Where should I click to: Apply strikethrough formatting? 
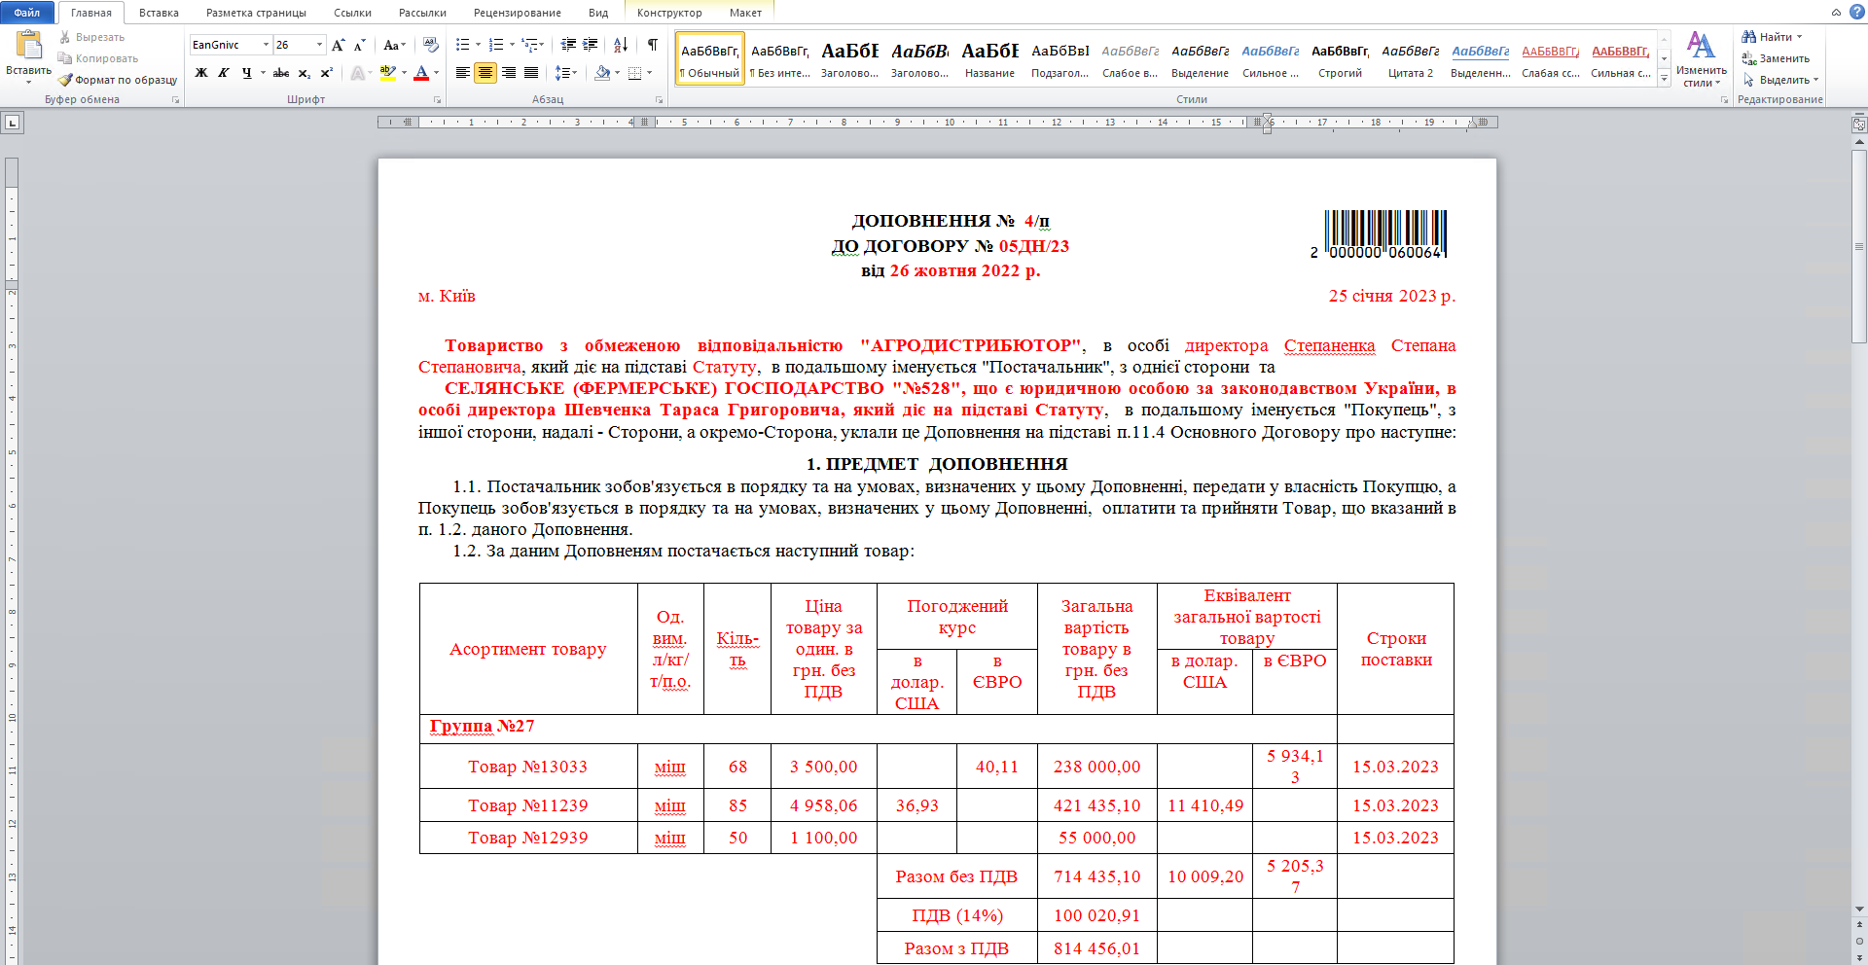[280, 73]
